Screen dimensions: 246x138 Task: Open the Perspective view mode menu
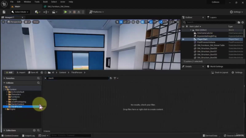click(14, 22)
